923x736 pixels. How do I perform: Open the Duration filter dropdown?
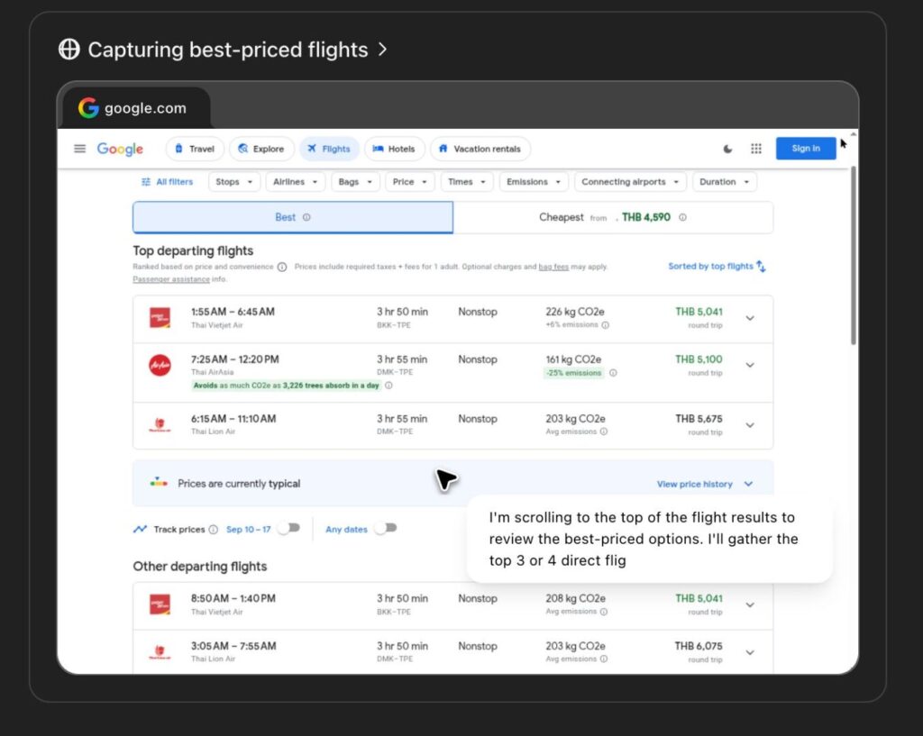click(x=724, y=182)
